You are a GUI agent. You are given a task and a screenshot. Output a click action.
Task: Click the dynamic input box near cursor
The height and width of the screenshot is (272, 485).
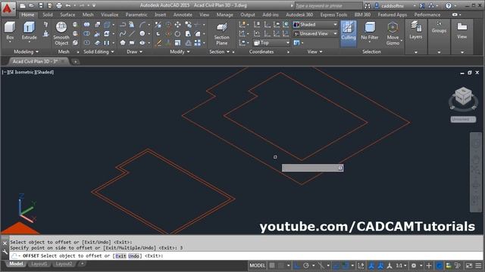pos(312,168)
